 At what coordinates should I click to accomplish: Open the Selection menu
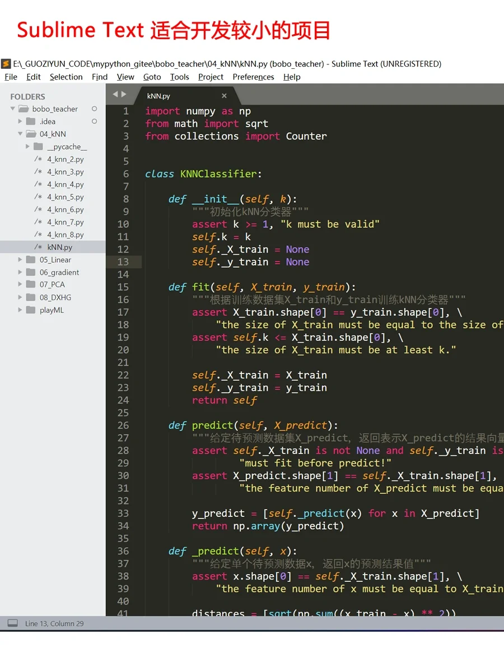[x=66, y=77]
